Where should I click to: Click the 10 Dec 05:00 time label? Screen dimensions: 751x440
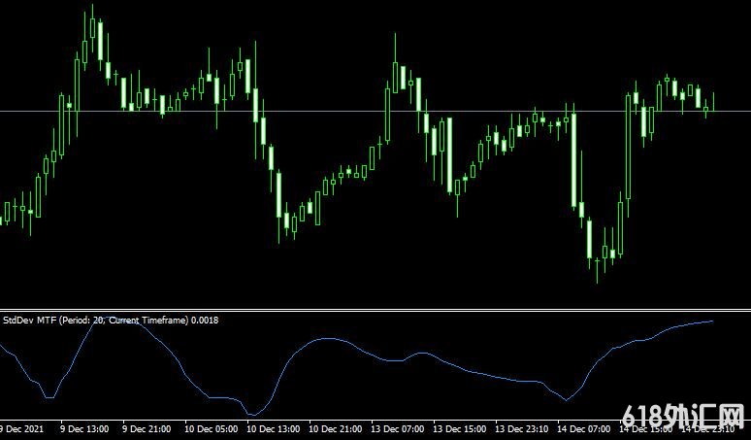point(210,428)
